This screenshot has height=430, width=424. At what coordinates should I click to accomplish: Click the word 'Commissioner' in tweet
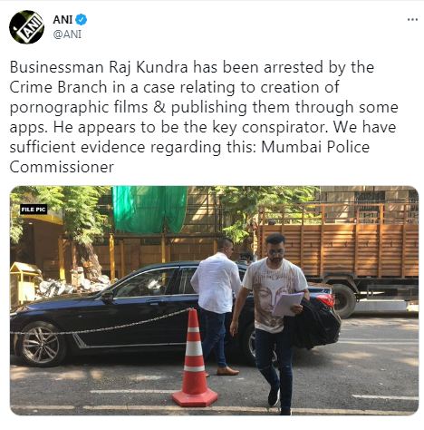(x=62, y=167)
